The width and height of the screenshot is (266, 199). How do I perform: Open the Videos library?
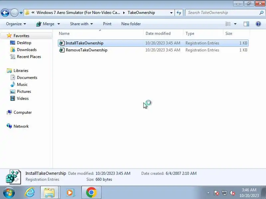tap(23, 98)
